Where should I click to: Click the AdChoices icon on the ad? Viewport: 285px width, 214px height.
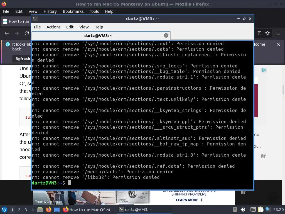pyautogui.click(x=264, y=70)
